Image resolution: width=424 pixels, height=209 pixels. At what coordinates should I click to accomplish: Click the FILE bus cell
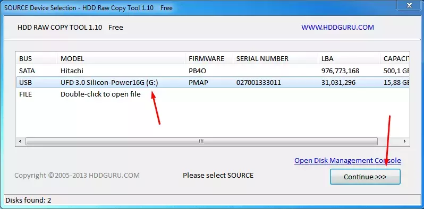[x=26, y=94]
